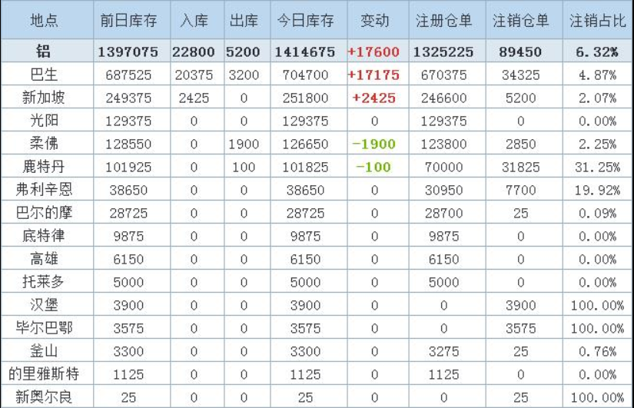The width and height of the screenshot is (634, 408).
Task: Click the 的里雅斯特 row label
Action: coord(45,374)
